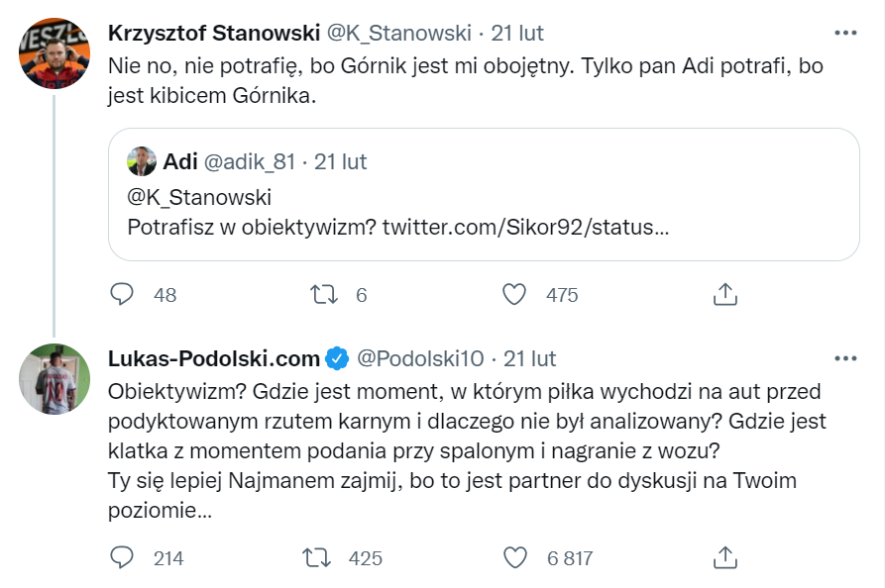Click the @K_Stanowski mention in quoted tweet
885x588 pixels.
[x=199, y=197]
